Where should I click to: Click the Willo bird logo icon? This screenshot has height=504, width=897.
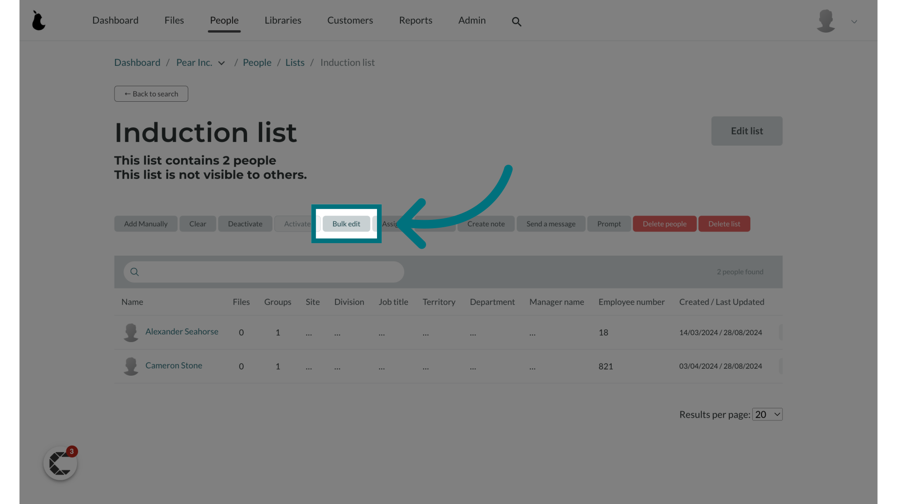38,21
